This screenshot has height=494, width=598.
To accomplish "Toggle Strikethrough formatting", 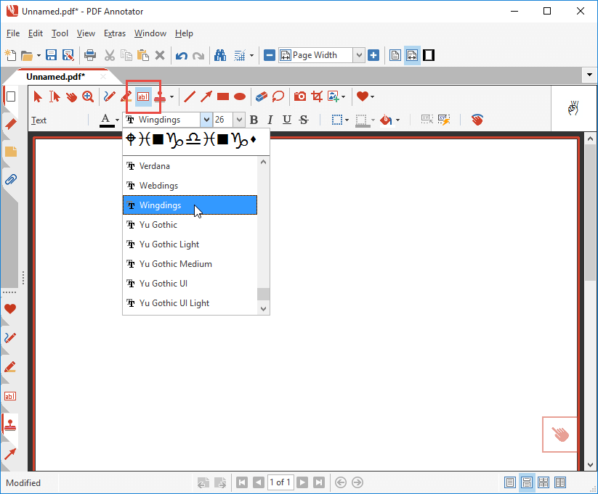I will coord(304,120).
